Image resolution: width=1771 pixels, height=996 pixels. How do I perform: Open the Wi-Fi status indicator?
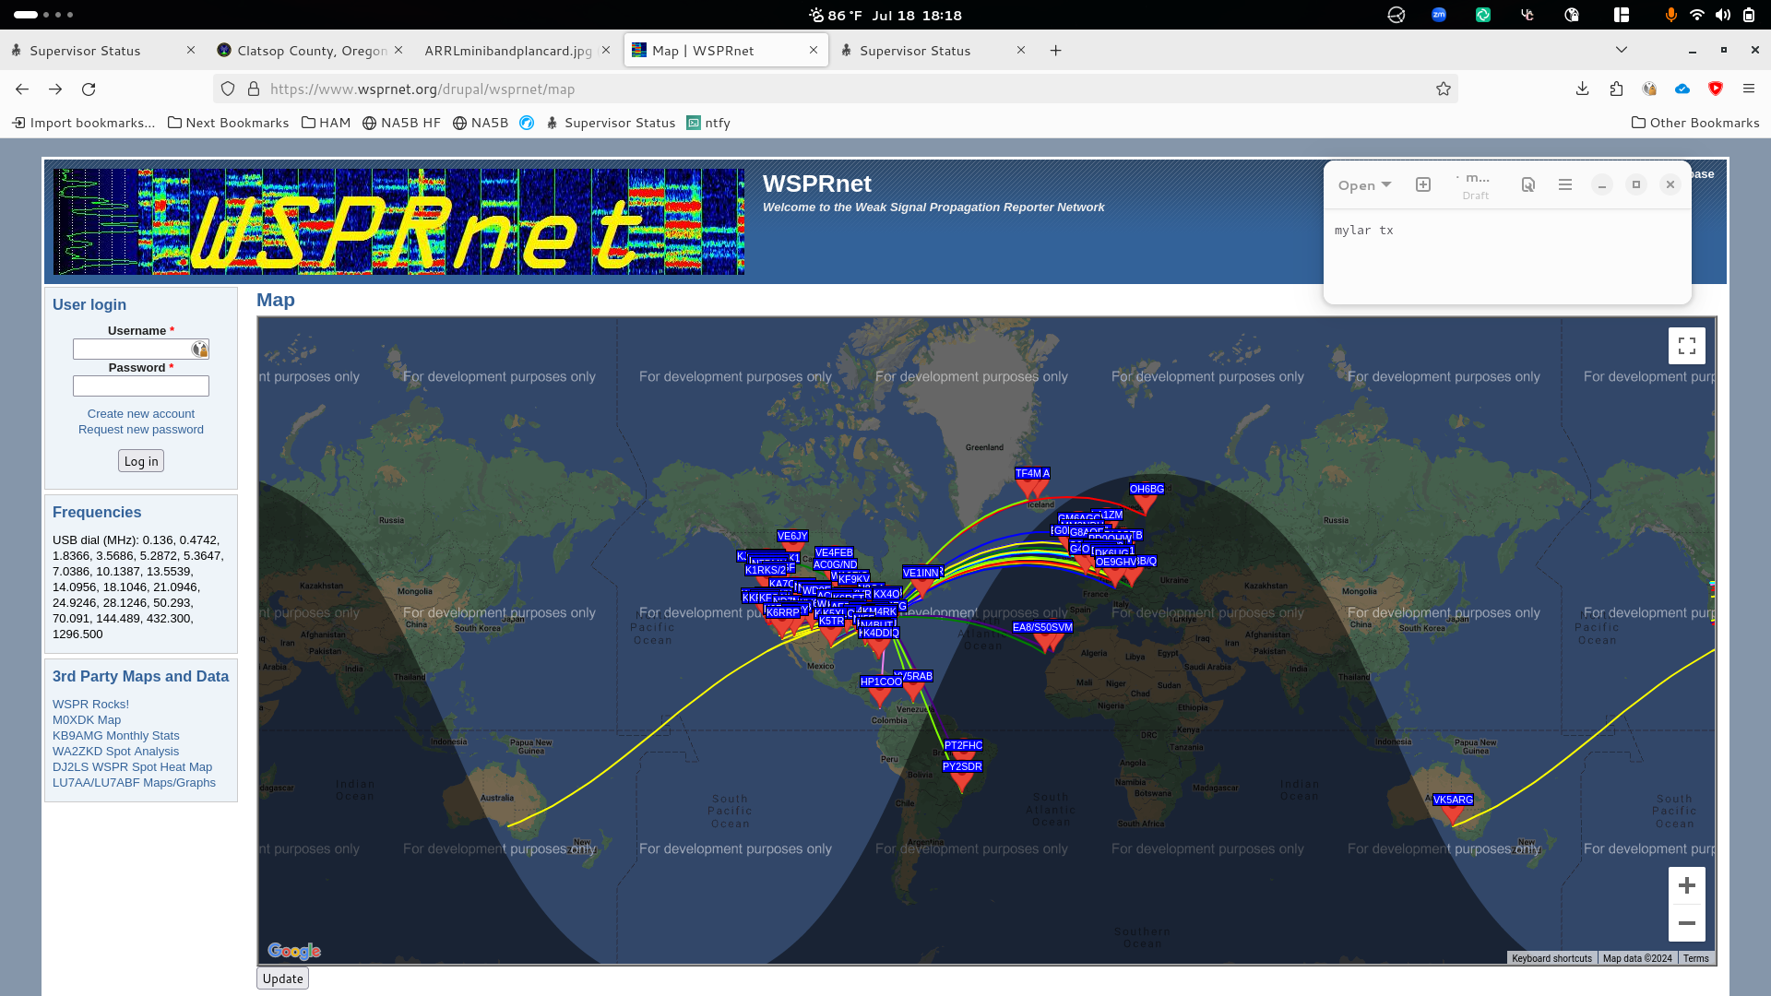(x=1697, y=15)
